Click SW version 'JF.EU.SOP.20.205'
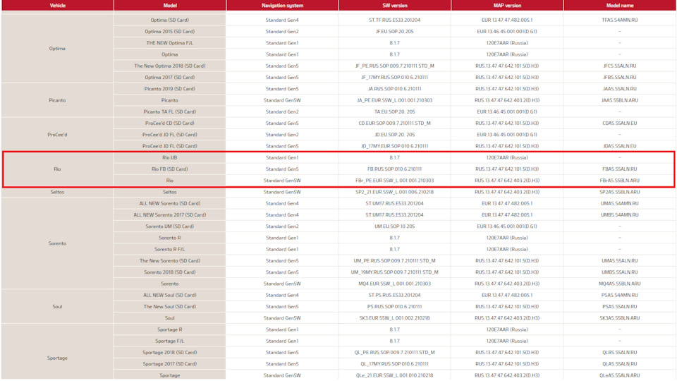The height and width of the screenshot is (381, 677). pos(395,32)
